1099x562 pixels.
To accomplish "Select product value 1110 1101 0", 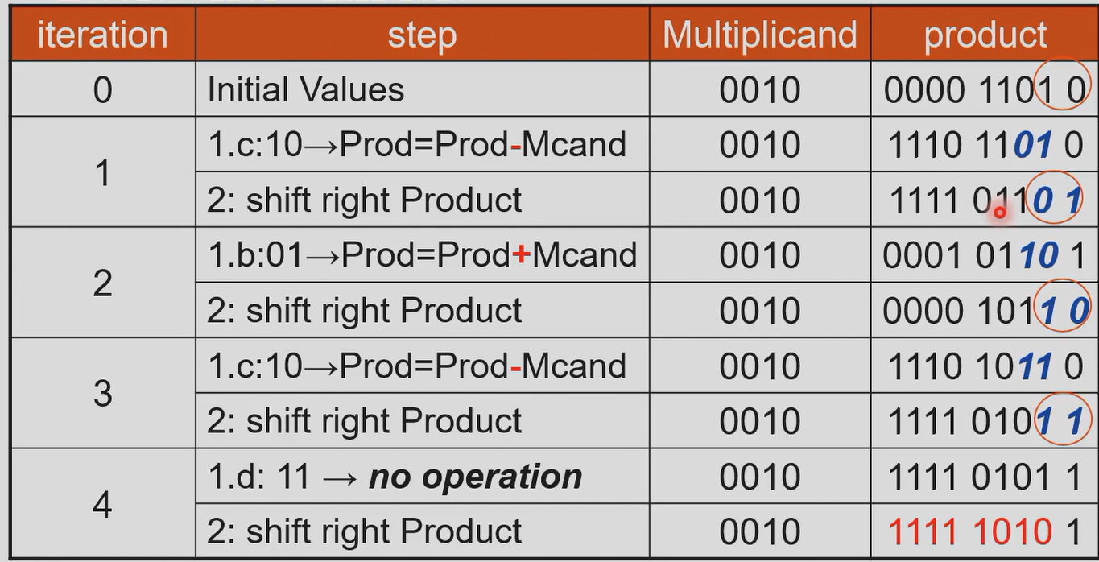I will (x=985, y=145).
